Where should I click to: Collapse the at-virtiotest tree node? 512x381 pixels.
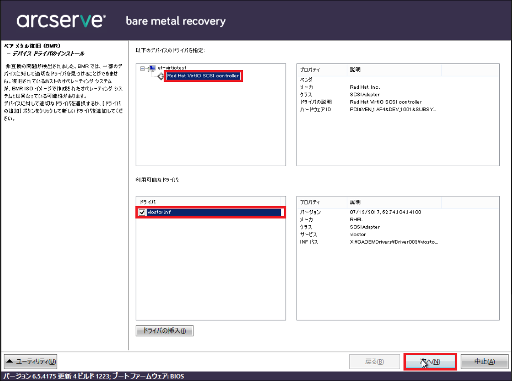[x=142, y=68]
